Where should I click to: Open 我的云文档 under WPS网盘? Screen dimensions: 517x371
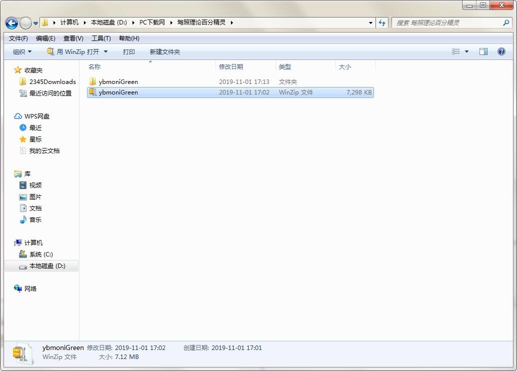(x=39, y=150)
